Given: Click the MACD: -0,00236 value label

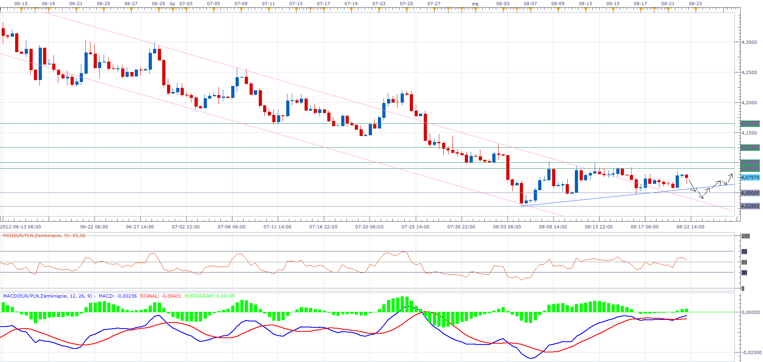Looking at the screenshot, I should [x=118, y=296].
